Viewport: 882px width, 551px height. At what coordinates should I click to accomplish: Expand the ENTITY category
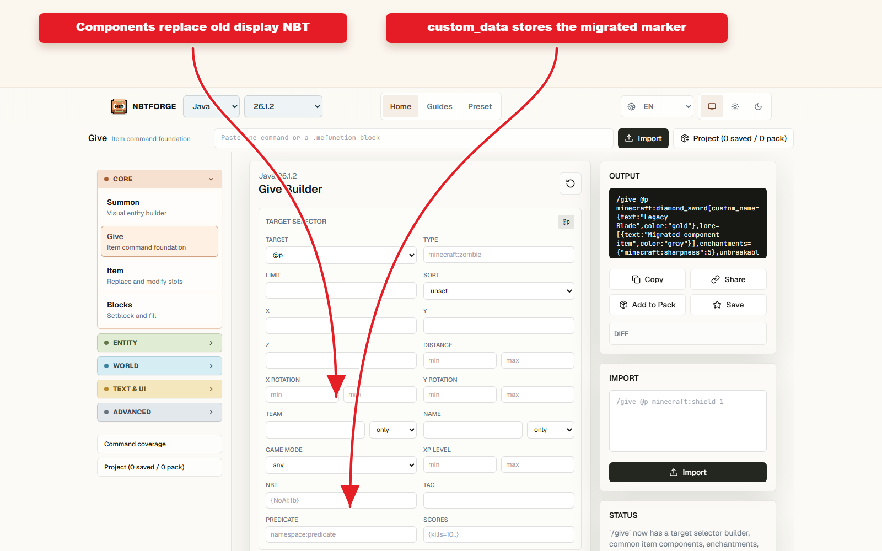coord(159,343)
